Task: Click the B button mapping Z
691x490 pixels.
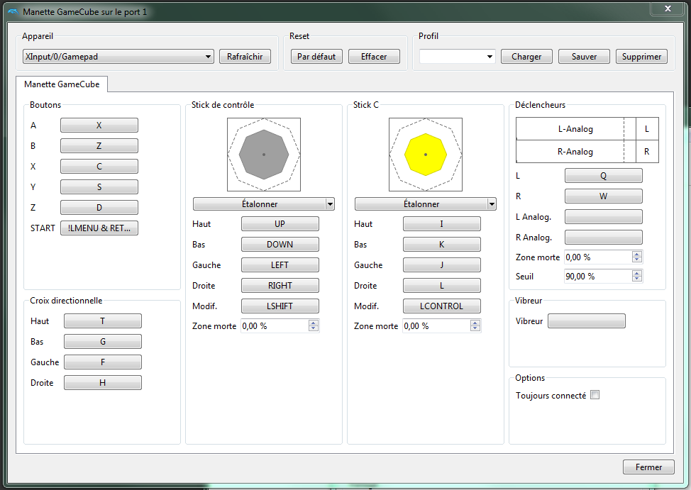Action: (x=99, y=146)
